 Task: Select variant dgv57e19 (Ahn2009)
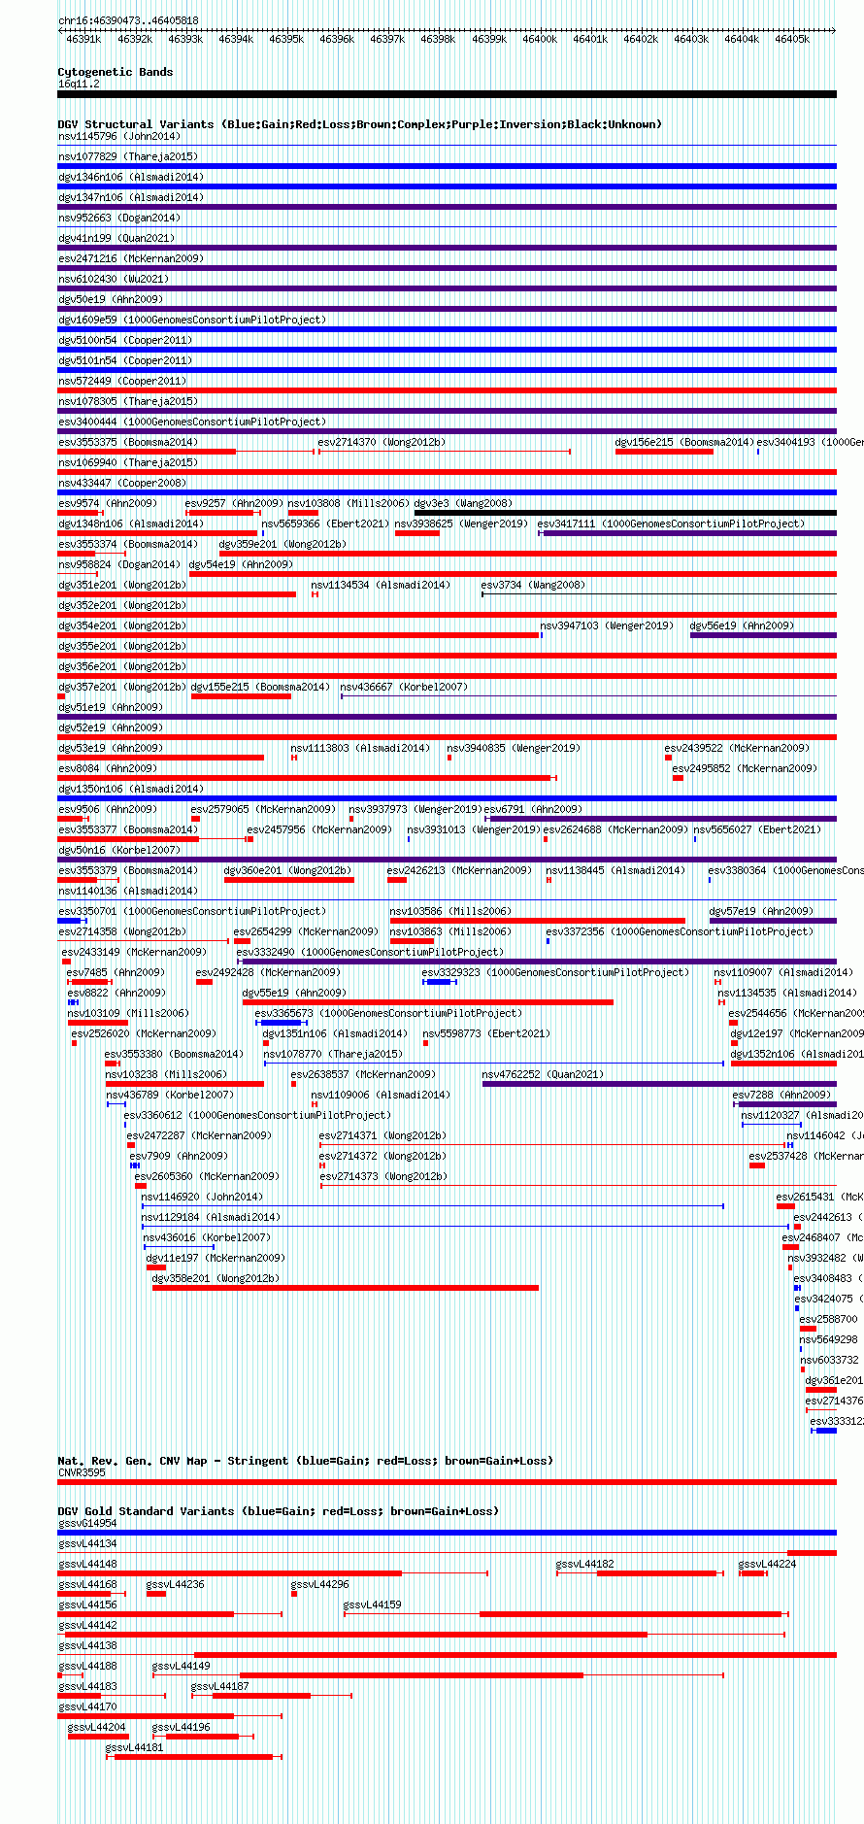point(761,911)
